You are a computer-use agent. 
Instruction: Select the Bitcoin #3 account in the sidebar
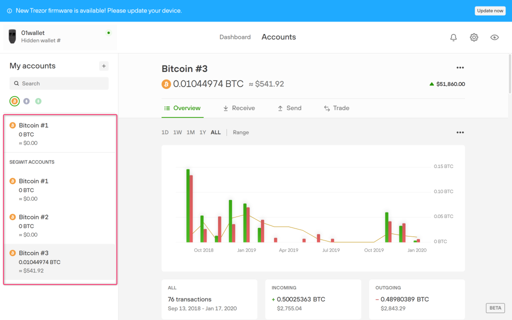[x=60, y=261]
